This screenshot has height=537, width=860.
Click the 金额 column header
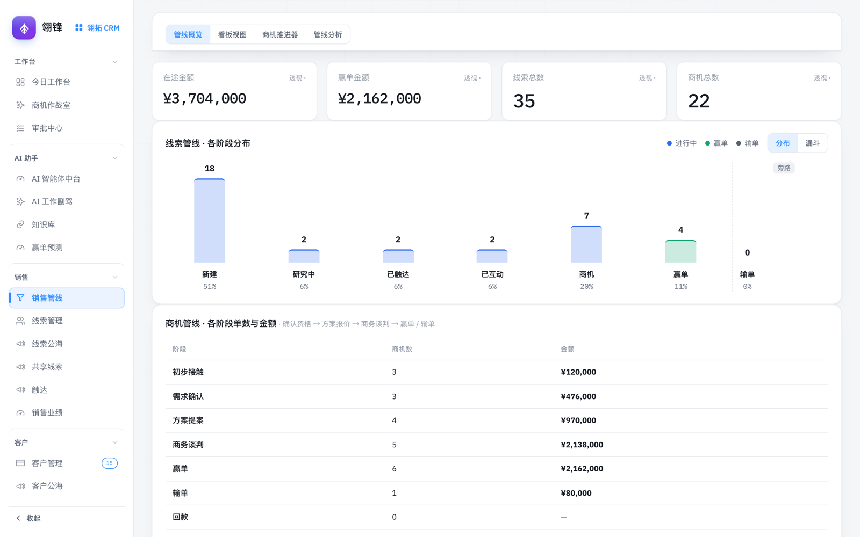[568, 349]
